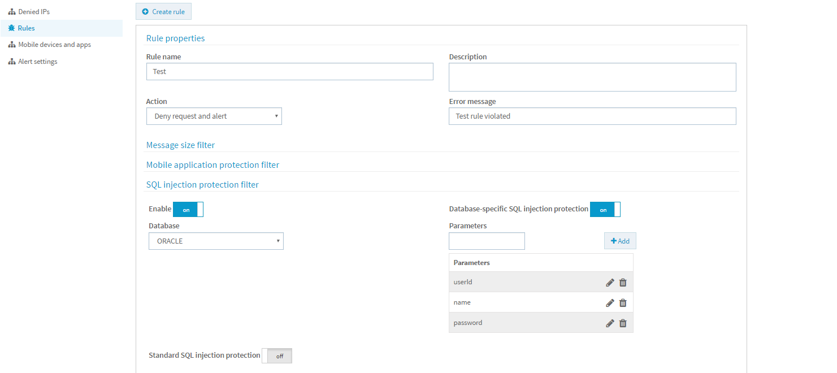The image size is (837, 373).
Task: Enable Standard SQL injection protection
Action: [277, 355]
